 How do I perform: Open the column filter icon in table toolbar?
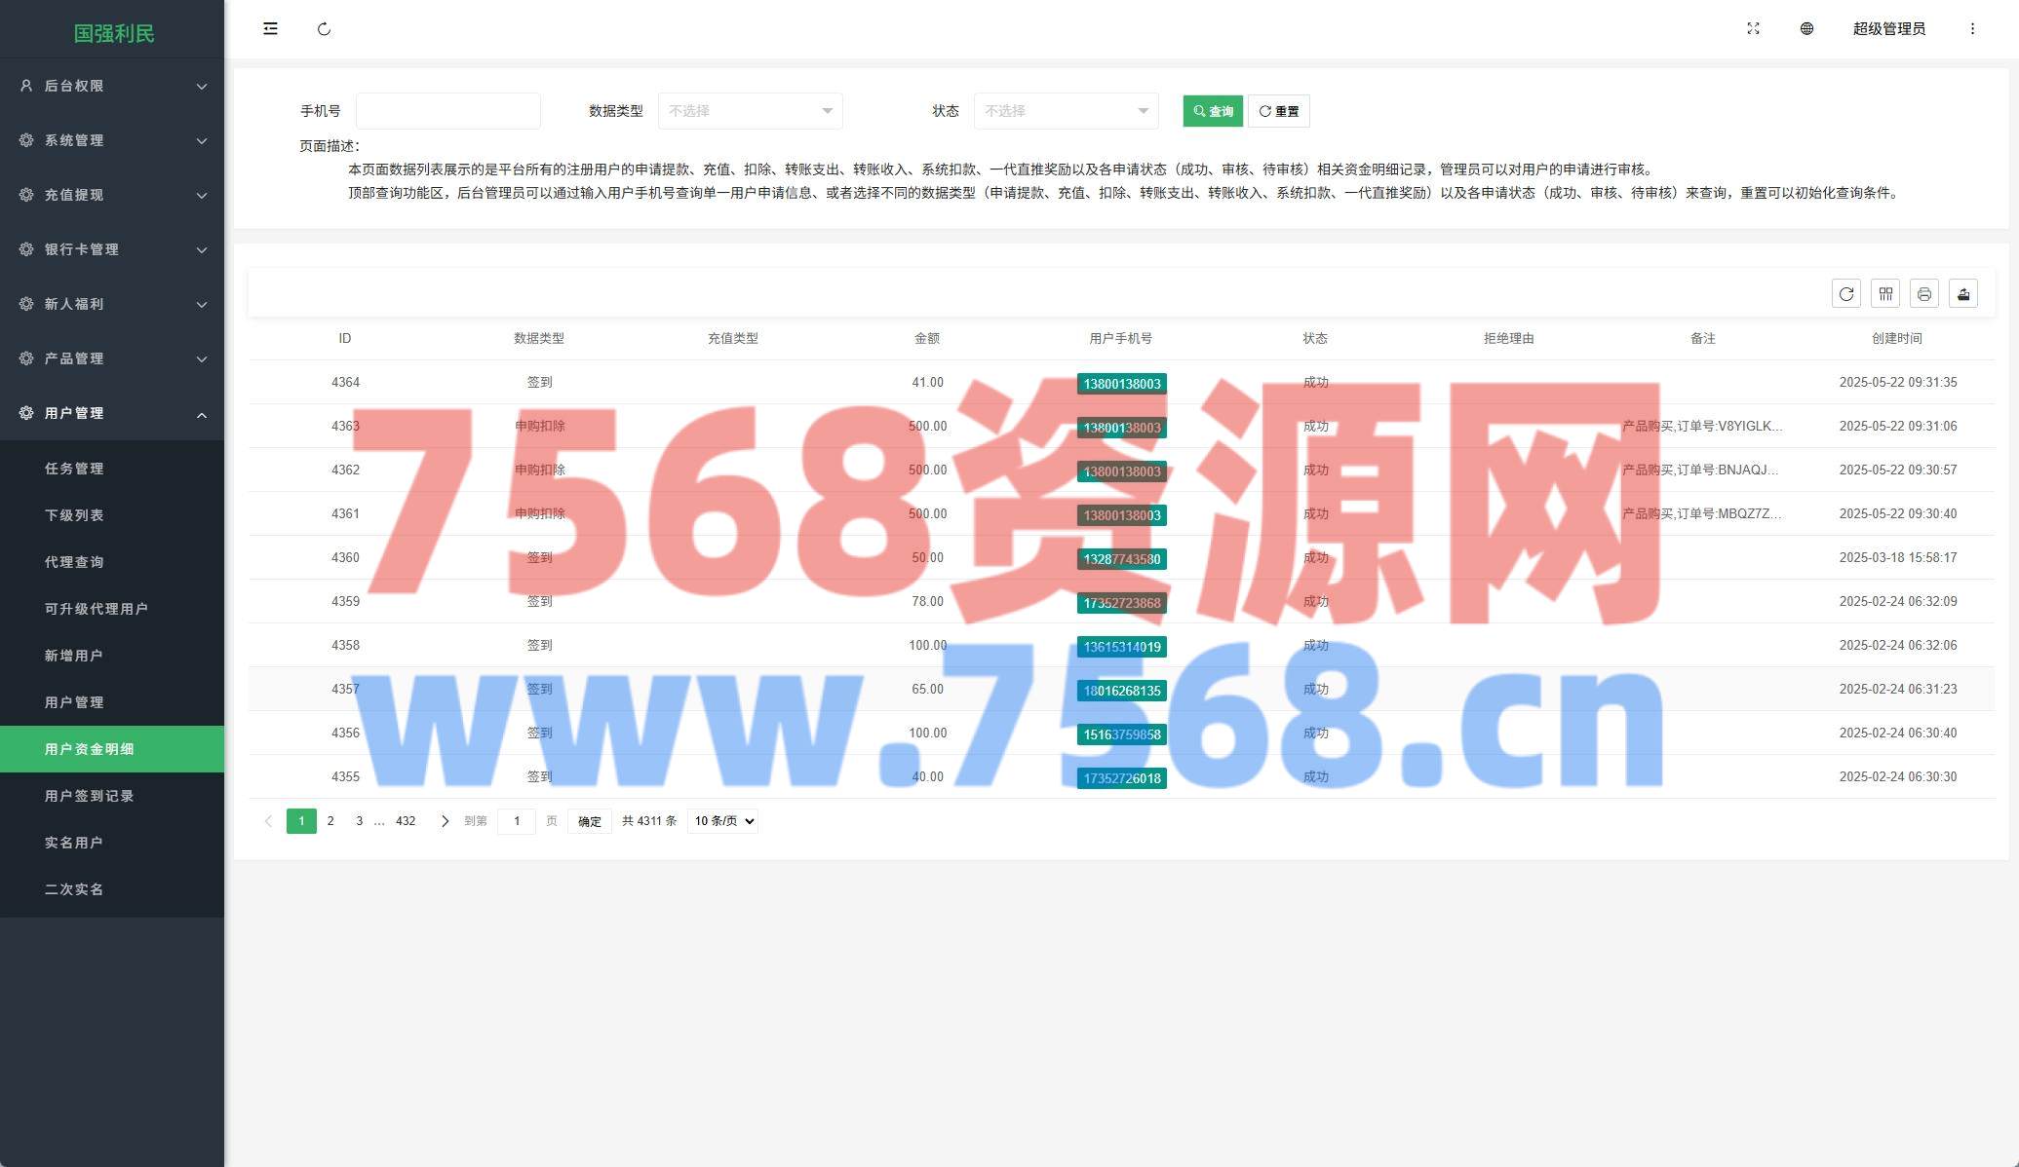point(1885,294)
